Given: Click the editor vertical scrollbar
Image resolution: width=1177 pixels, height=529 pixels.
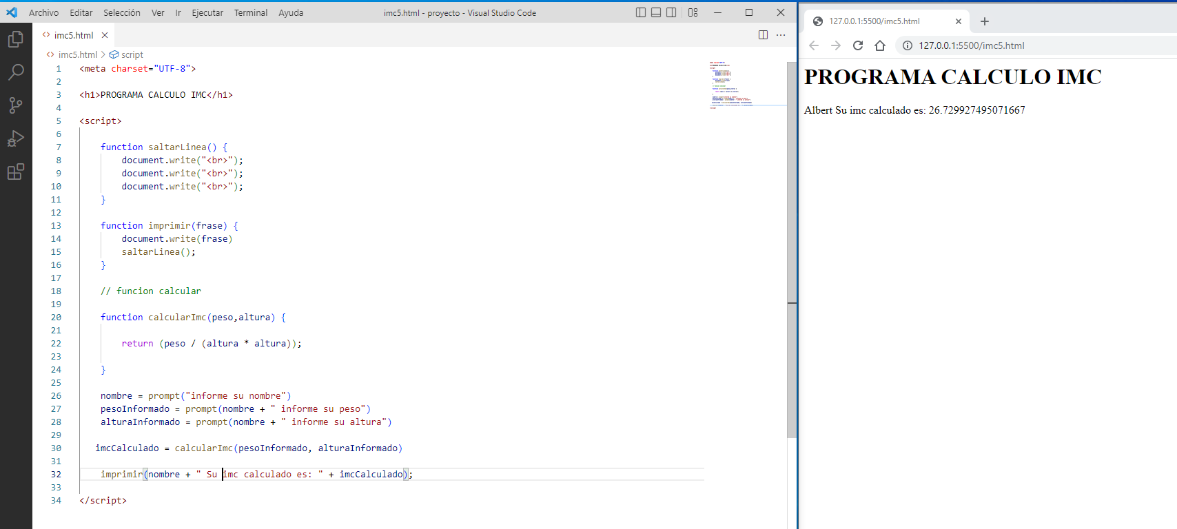Looking at the screenshot, I should [x=792, y=249].
